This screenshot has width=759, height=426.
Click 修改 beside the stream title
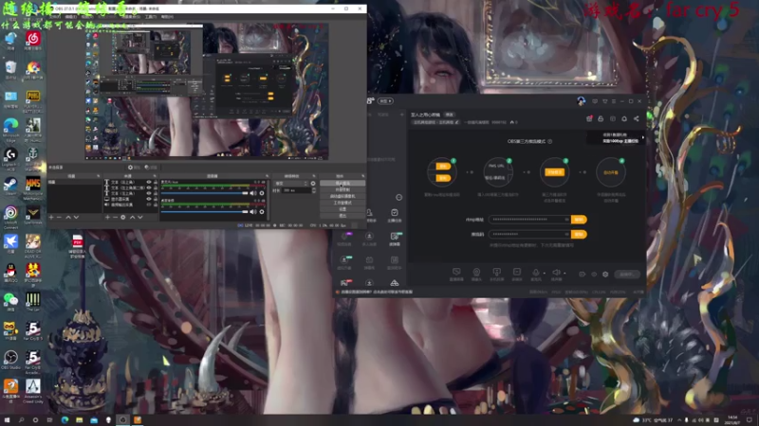(x=450, y=115)
